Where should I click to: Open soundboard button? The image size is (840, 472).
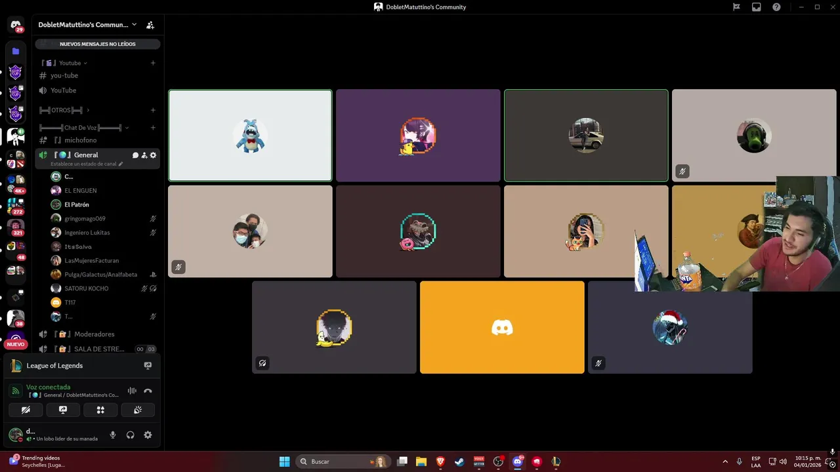138,410
